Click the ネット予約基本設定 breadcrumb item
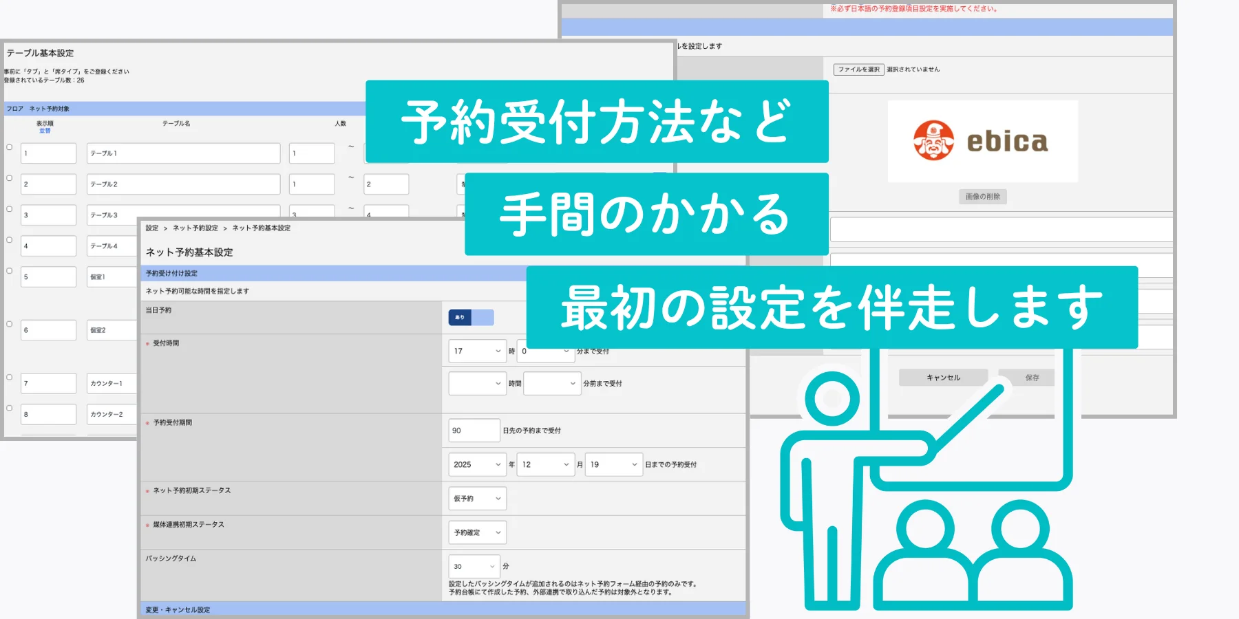The image size is (1239, 619). (x=262, y=228)
